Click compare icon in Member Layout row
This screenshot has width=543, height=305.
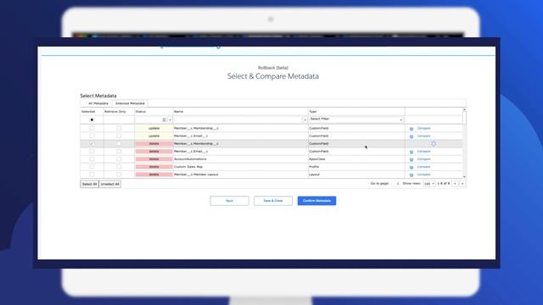click(x=411, y=175)
